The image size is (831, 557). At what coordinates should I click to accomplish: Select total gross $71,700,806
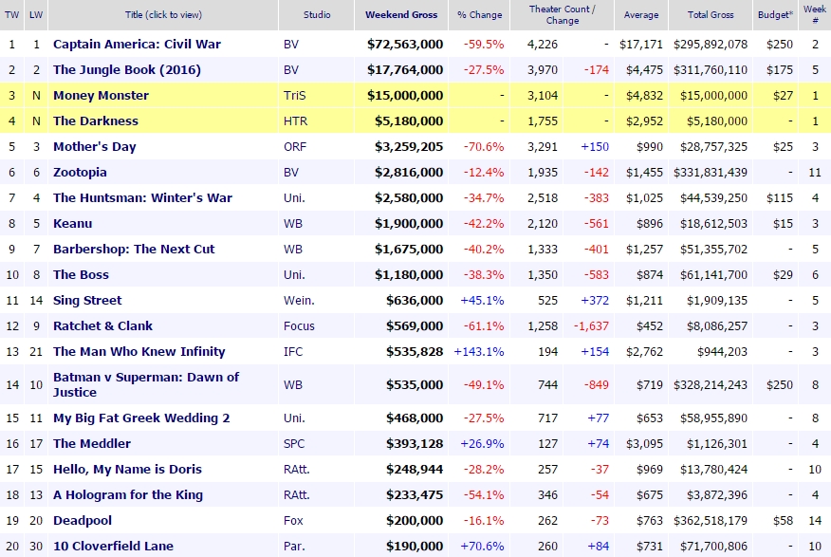click(713, 546)
